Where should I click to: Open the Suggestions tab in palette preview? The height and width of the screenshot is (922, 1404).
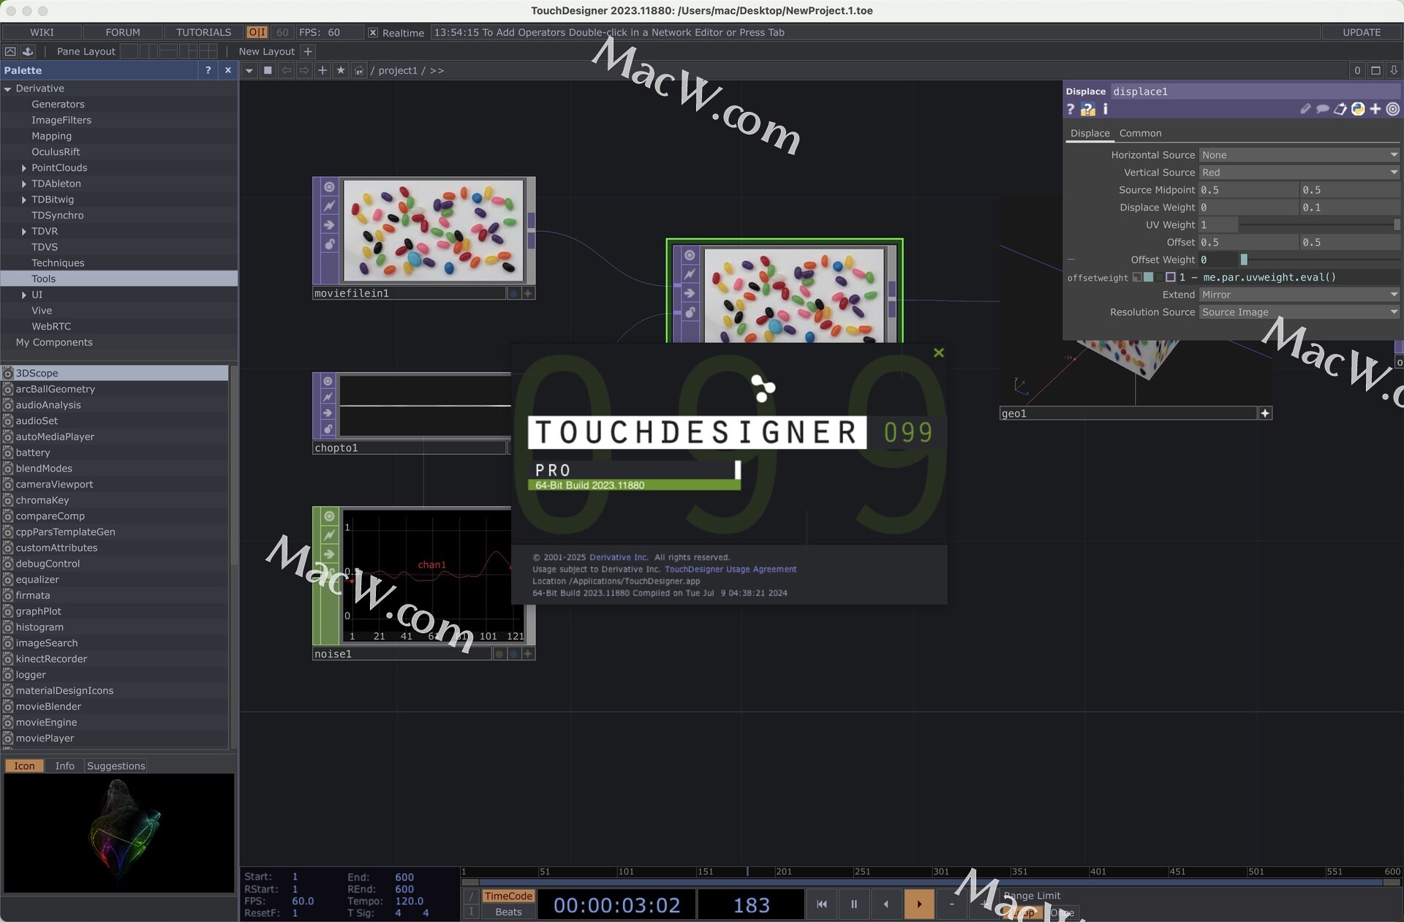116,766
